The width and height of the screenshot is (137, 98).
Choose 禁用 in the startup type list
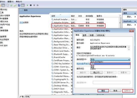coord(92,67)
